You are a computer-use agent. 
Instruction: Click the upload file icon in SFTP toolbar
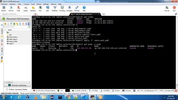11,24
